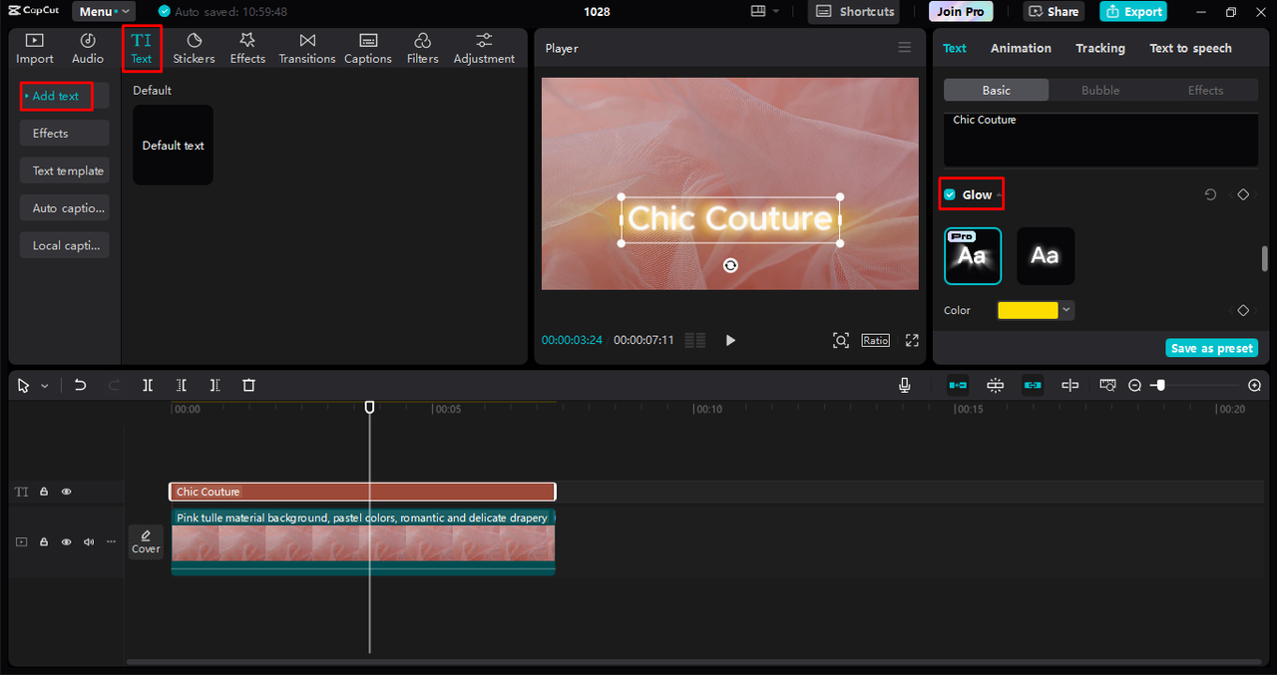Select the Default text thumbnail
Screen dimensions: 1277x675
point(173,145)
